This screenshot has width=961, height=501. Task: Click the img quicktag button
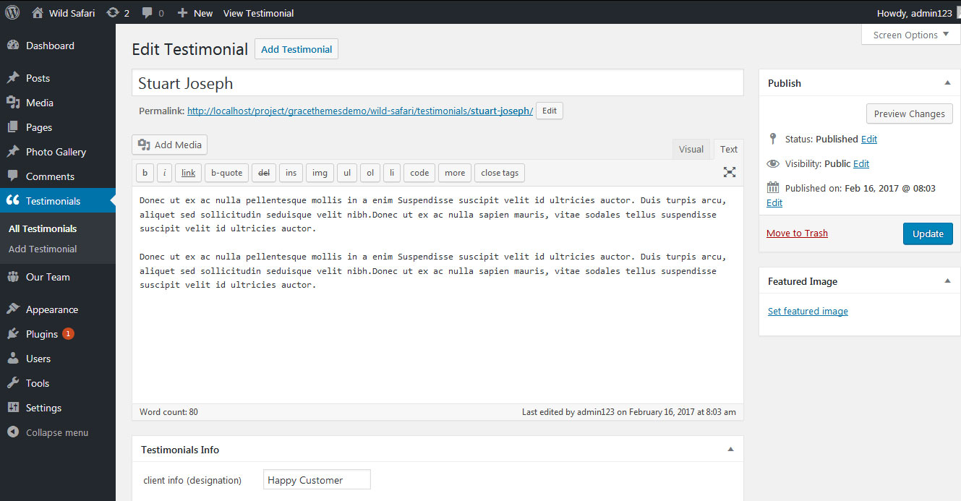(x=320, y=173)
